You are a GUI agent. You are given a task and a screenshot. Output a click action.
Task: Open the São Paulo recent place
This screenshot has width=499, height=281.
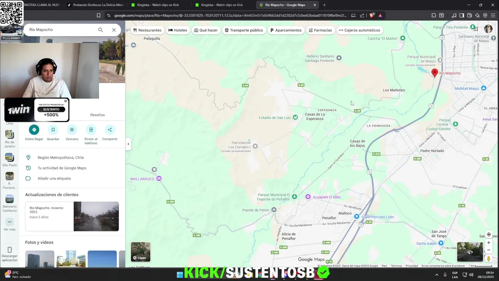pos(9,160)
